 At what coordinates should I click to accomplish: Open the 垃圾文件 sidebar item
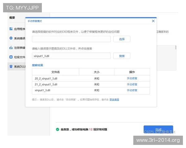click(x=17, y=57)
